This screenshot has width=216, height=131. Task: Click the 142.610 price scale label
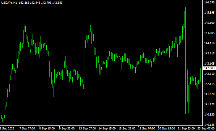pyautogui.click(x=210, y=74)
